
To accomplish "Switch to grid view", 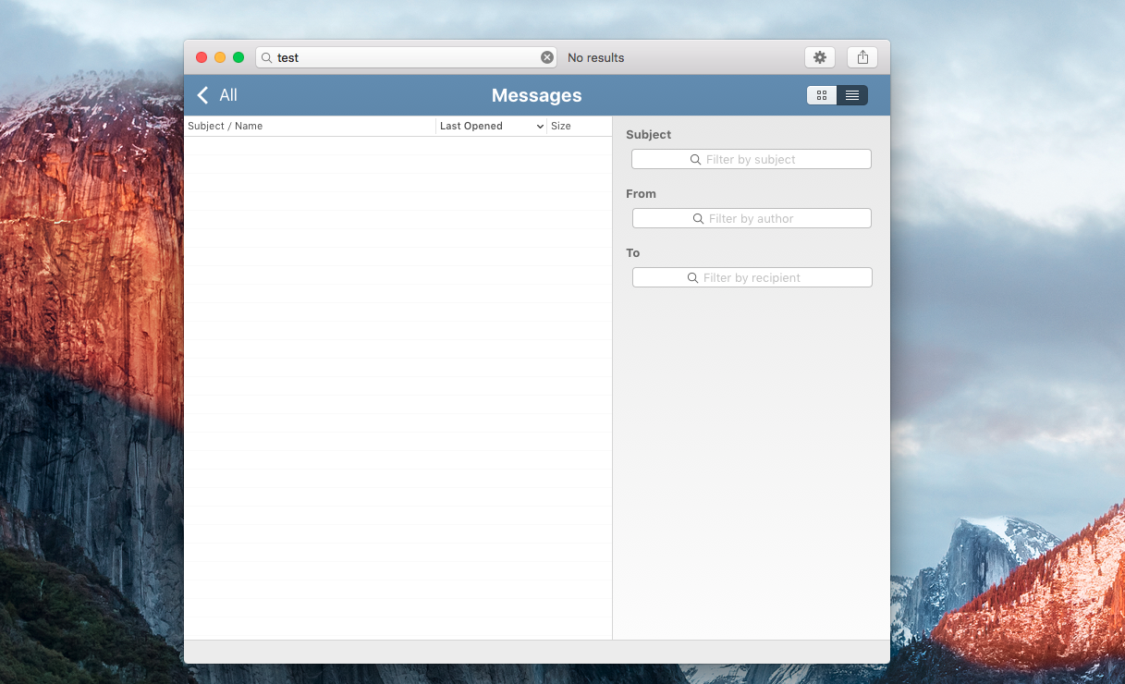I will 822,95.
